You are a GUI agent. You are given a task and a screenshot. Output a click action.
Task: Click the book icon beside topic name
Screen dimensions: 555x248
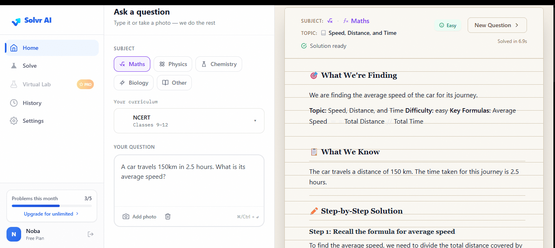tap(323, 33)
